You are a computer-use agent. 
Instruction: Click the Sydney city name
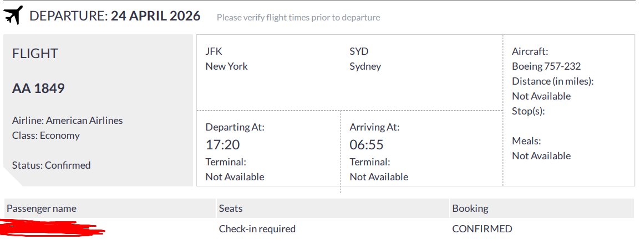tap(365, 66)
